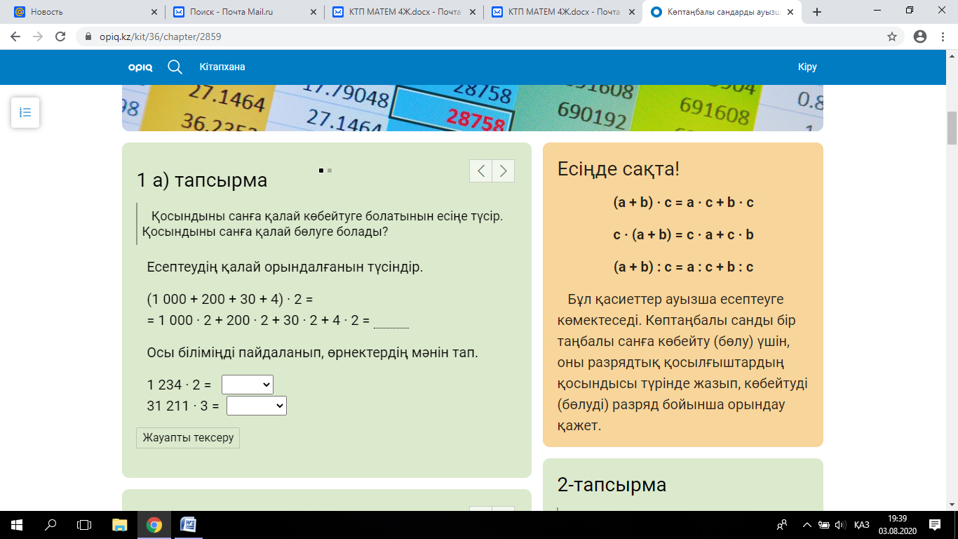Open the Chrome profile avatar icon
This screenshot has height=539, width=958.
click(920, 36)
